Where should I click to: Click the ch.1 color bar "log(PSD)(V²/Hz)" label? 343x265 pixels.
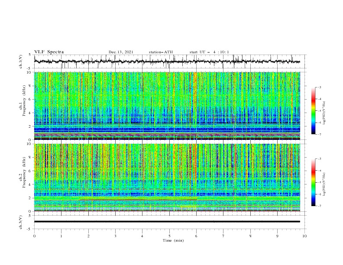point(324,113)
